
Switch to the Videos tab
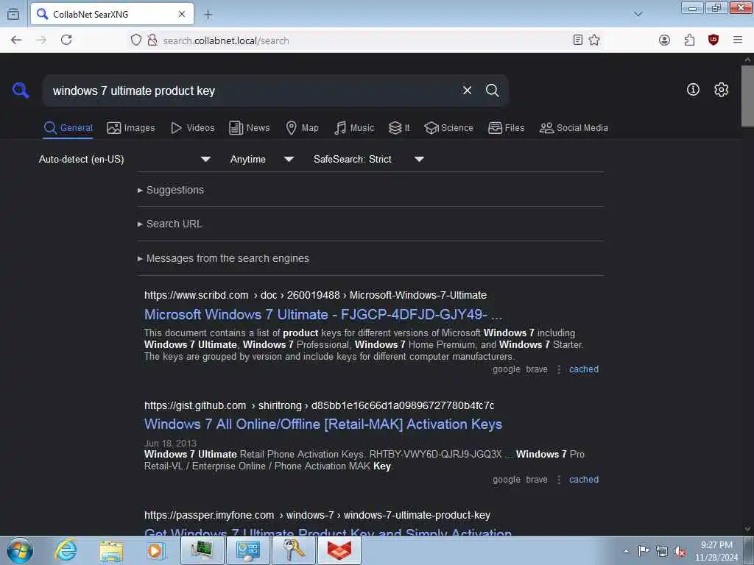tap(192, 128)
